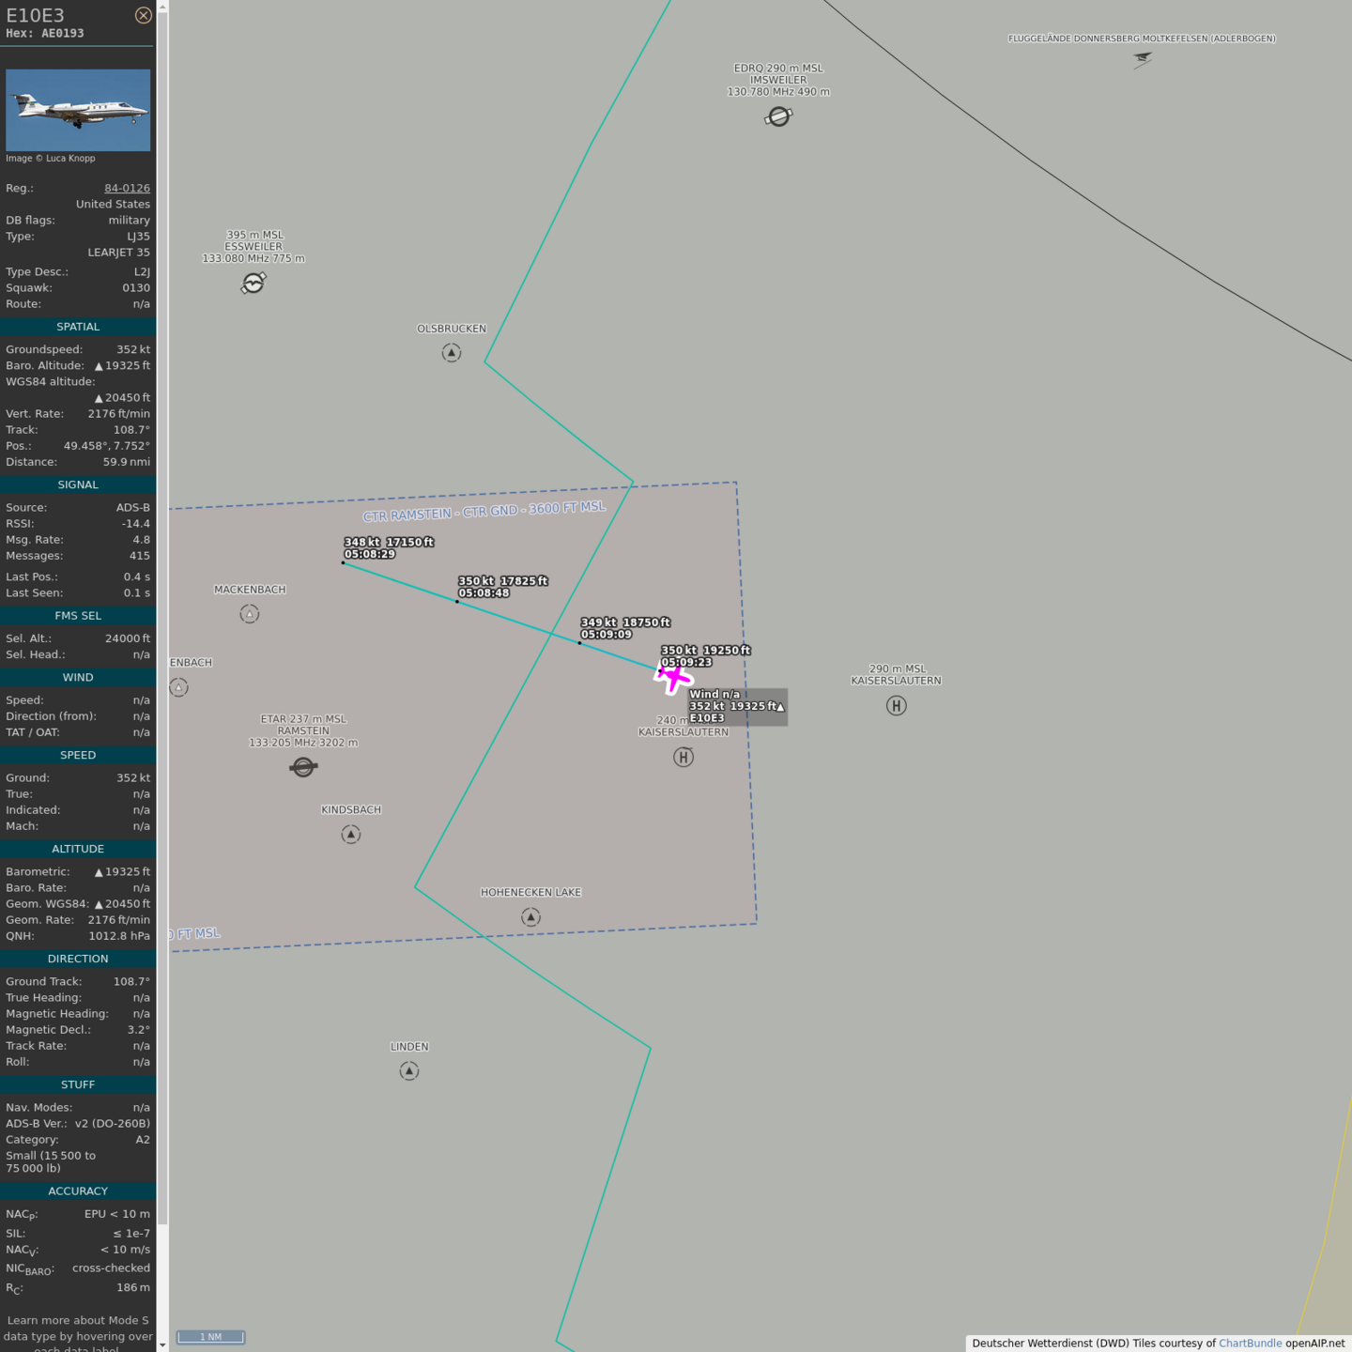
Task: Click the 05:08:48 track point on the flight path
Action: tap(457, 602)
